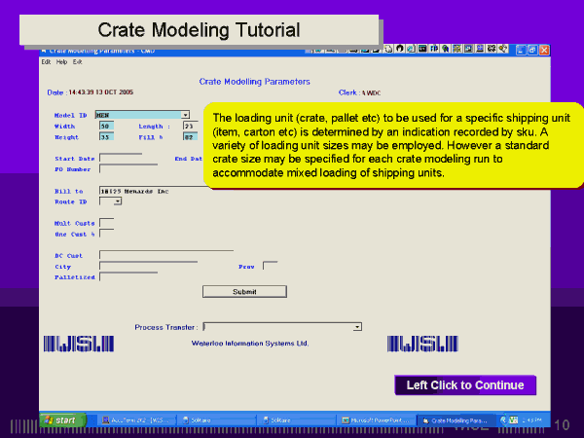Click the Windows Start button

coord(60,420)
